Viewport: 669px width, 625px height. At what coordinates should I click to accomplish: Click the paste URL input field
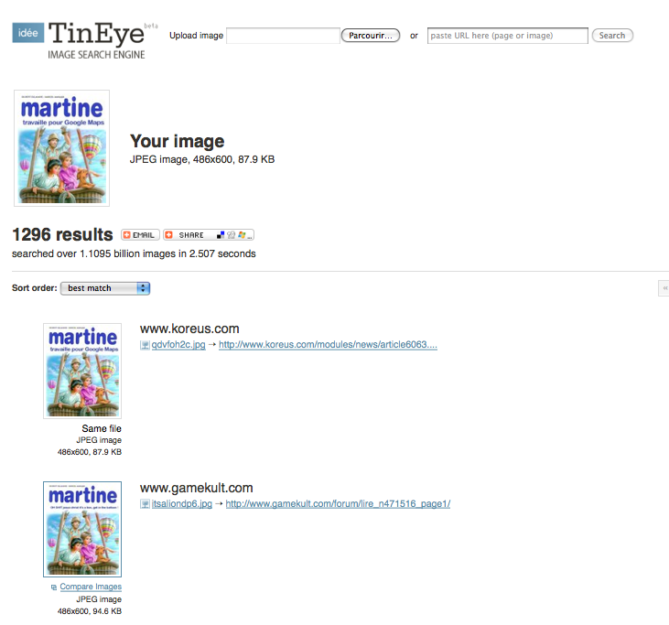(x=508, y=36)
